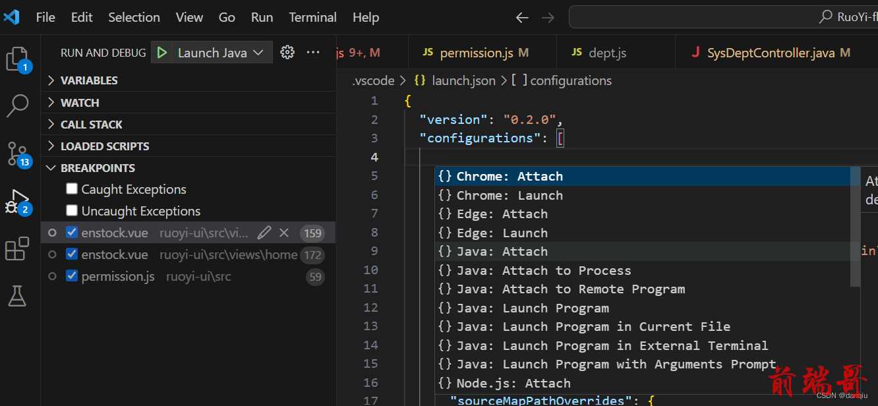Viewport: 878px width, 406px height.
Task: Click braces icon beside Java: Attach to Remote Program
Action: pos(445,289)
